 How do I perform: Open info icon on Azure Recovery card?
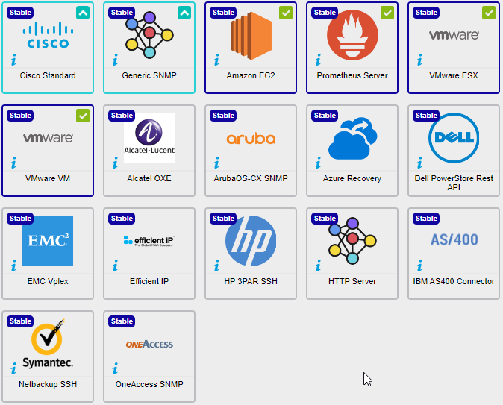coord(318,163)
